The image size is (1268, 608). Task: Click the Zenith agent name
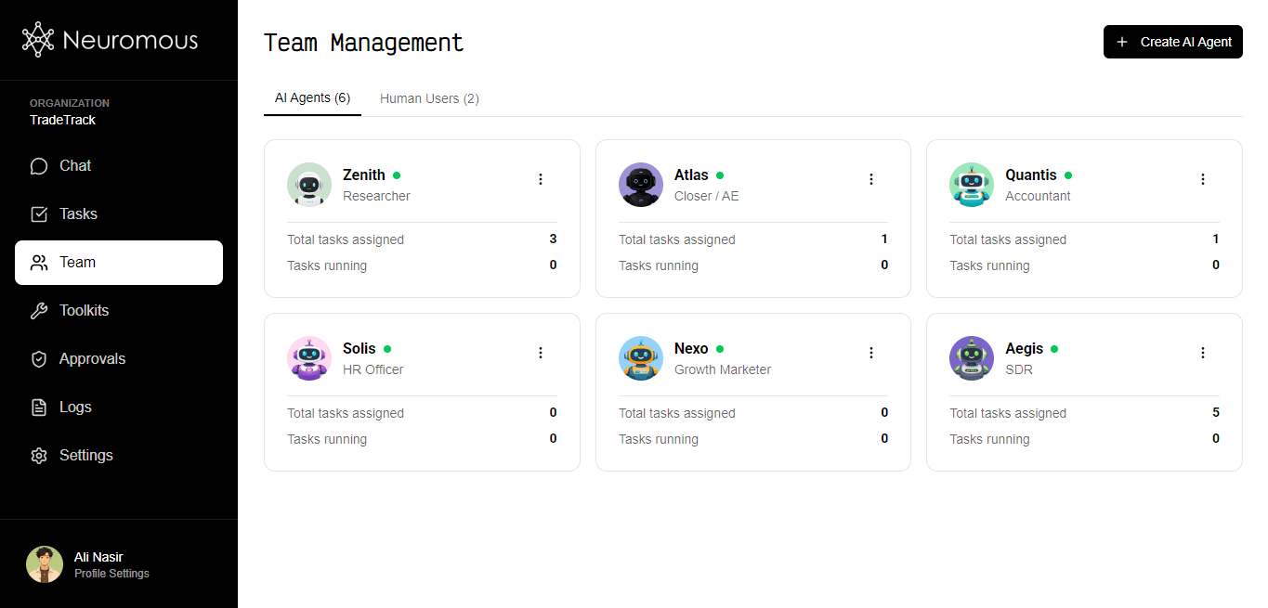364,175
